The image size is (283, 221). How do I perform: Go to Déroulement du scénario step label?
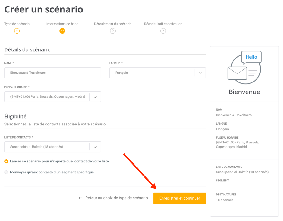pos(113,24)
